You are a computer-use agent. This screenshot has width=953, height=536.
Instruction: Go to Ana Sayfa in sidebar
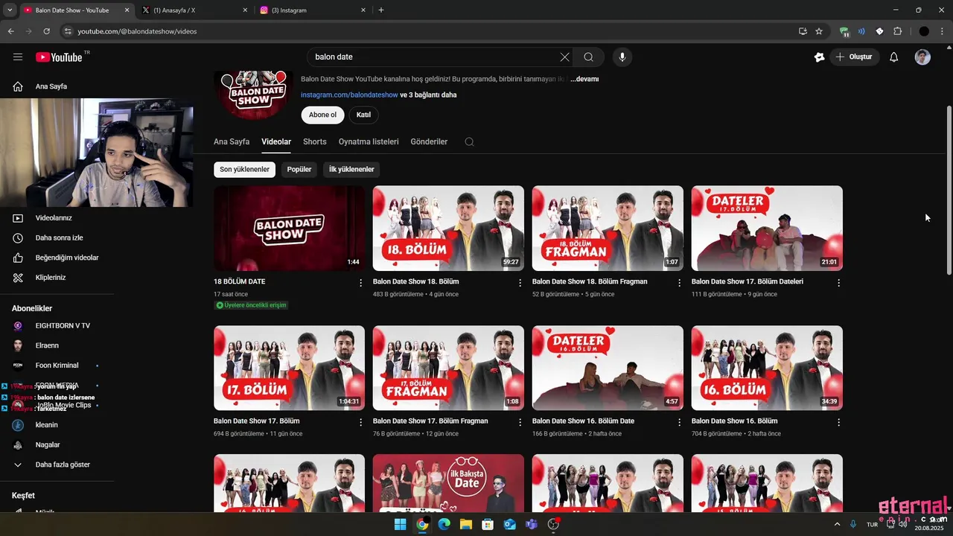tap(51, 86)
